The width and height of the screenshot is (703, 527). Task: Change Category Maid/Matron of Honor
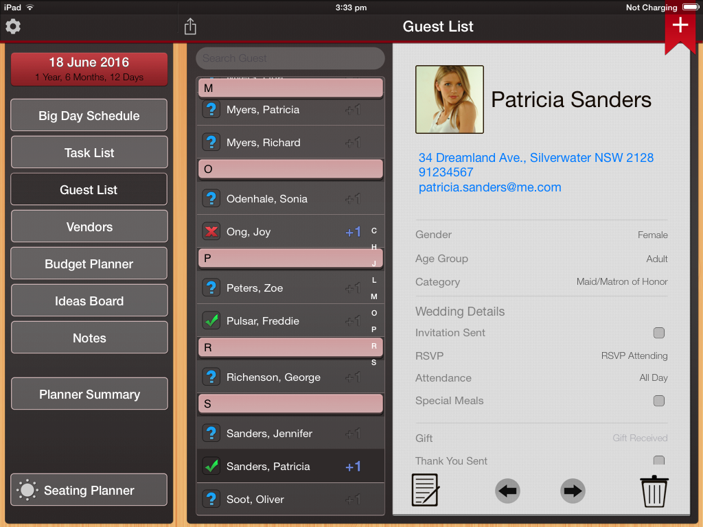click(x=622, y=282)
